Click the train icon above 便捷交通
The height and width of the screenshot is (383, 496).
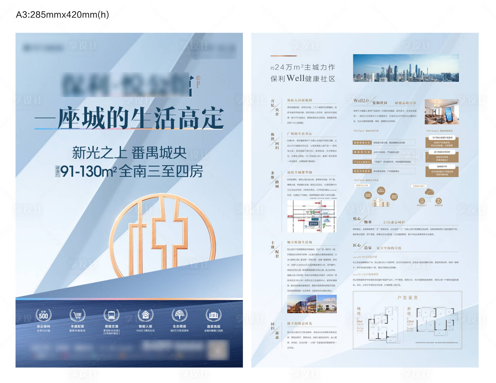(x=111, y=315)
